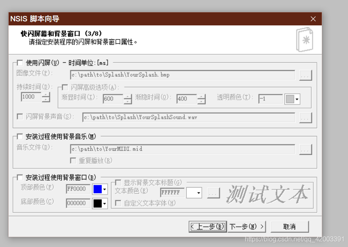Viewport: 348px width, 247px height.
Task: Enable the 使用闪屏(U) checkbox
Action: pyautogui.click(x=20, y=63)
